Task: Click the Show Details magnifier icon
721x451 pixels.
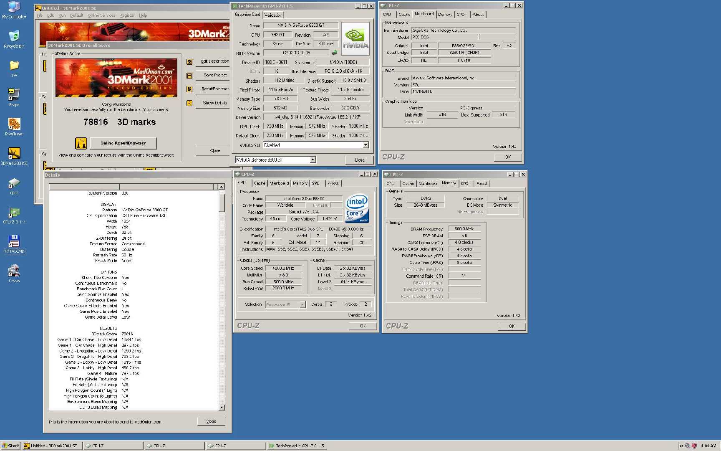Action: pos(189,103)
